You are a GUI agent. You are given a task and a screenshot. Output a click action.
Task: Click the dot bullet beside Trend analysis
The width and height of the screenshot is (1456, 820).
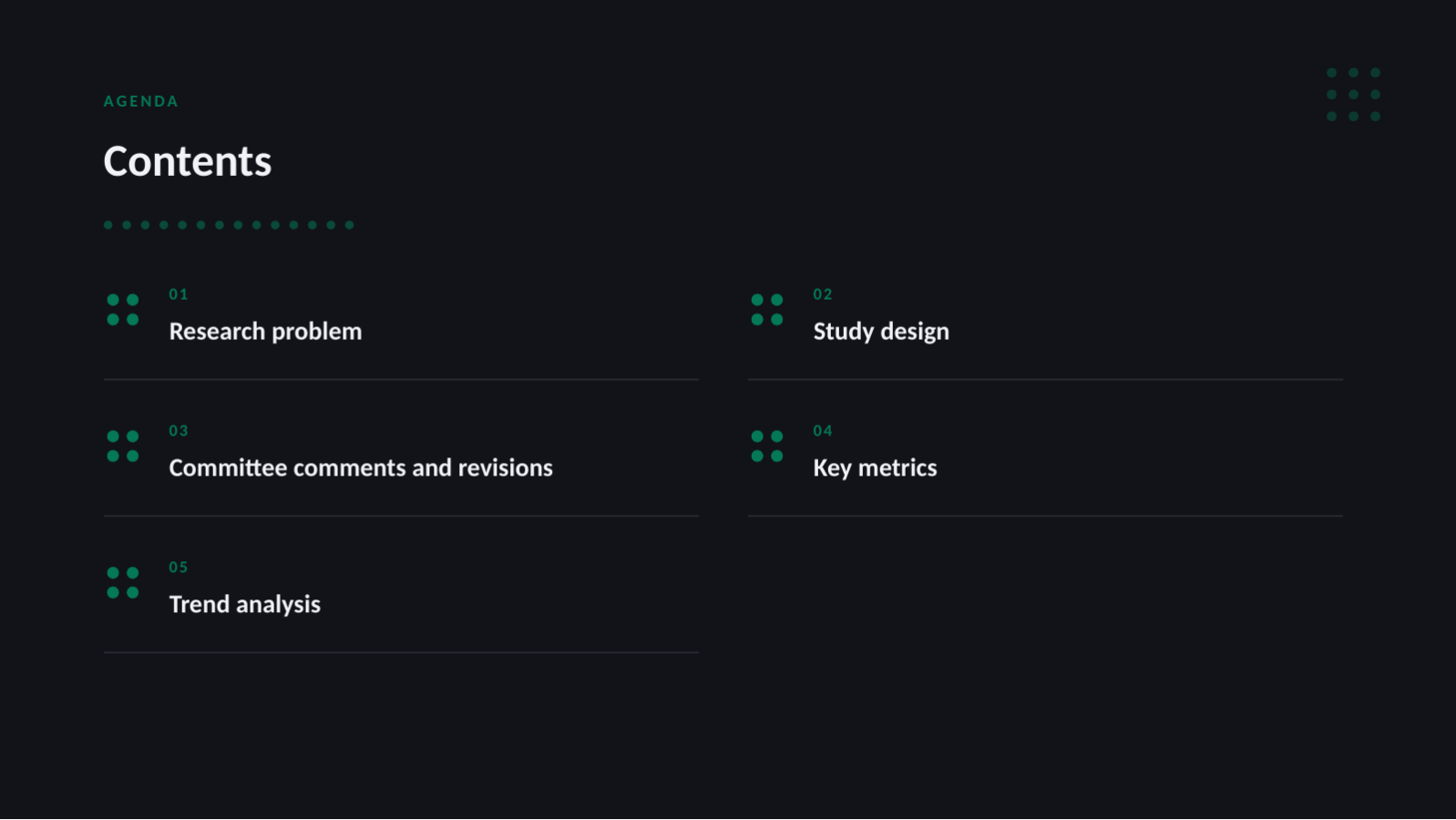[x=123, y=583]
